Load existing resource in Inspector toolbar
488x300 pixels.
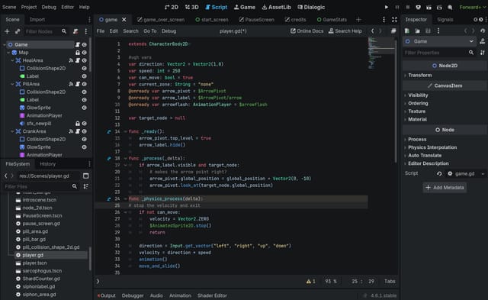point(418,31)
